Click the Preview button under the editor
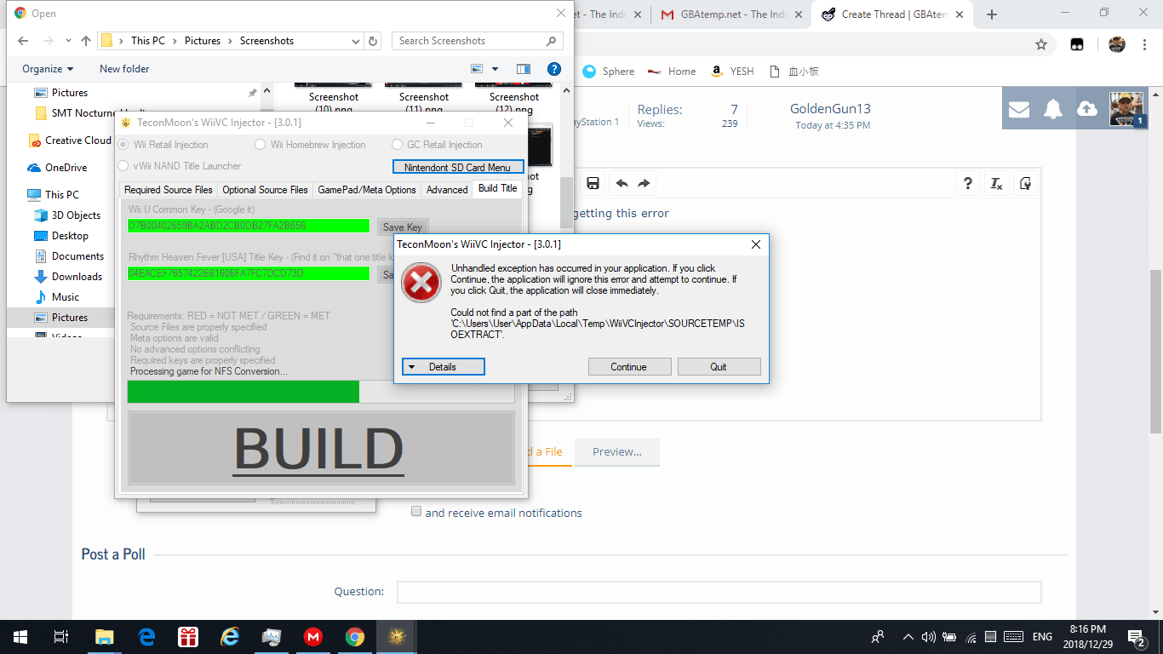The height and width of the screenshot is (654, 1163). 617,452
